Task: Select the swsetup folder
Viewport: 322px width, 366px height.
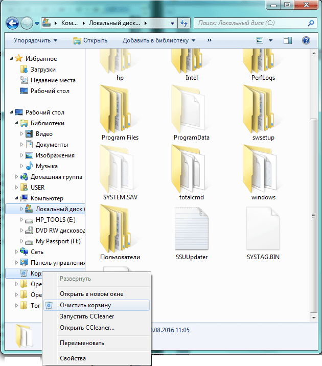Action: click(x=263, y=113)
